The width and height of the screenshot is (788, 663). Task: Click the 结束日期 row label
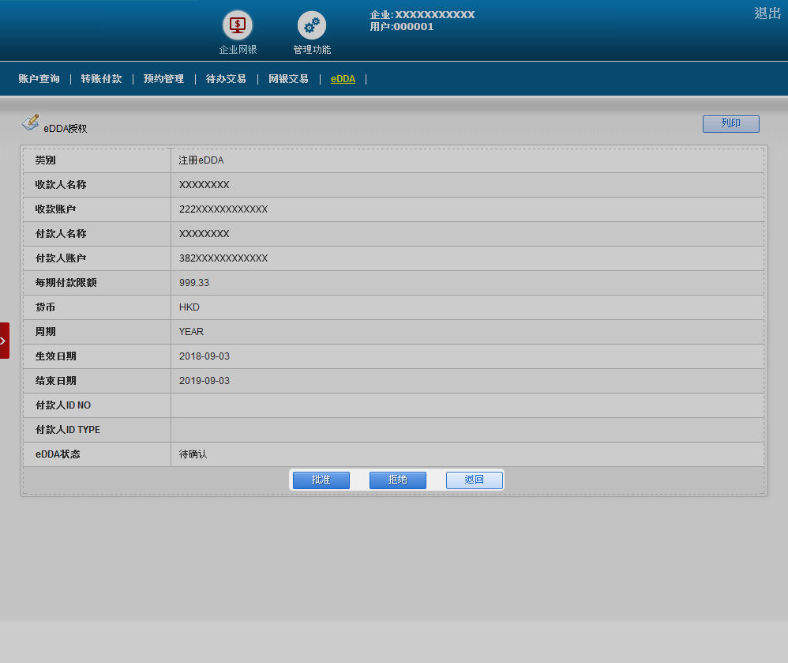click(56, 381)
